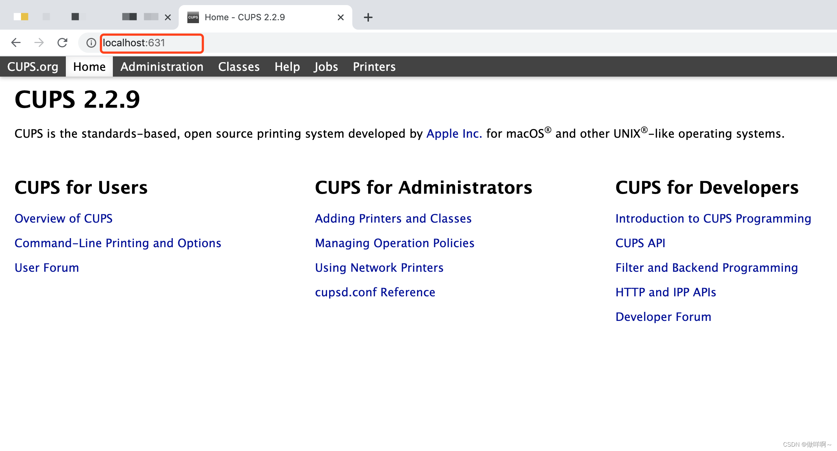Select Classes in the navigation bar

click(239, 67)
